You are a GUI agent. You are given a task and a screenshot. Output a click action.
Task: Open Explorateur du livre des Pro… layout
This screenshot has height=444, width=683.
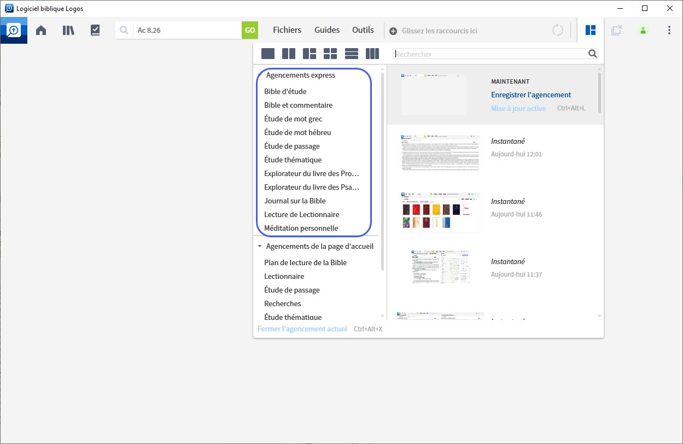[x=312, y=173]
